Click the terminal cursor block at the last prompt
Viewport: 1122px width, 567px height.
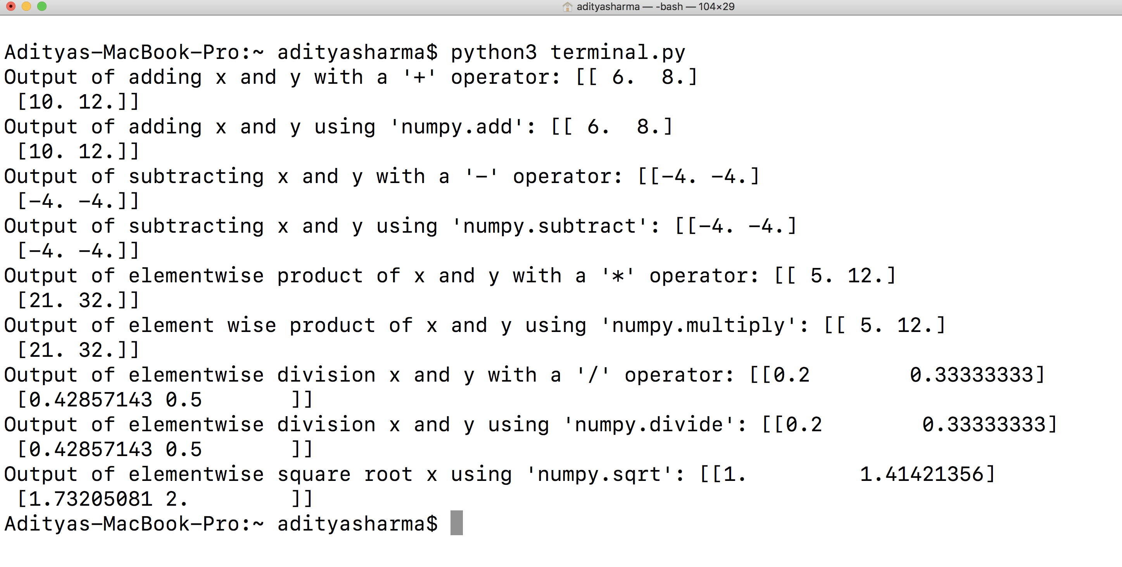point(456,523)
